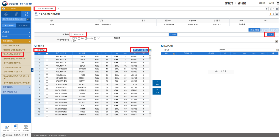Screen dimensions: 279x137
Task: Collapse the sidebar with left arrow handle
Action: [32, 70]
